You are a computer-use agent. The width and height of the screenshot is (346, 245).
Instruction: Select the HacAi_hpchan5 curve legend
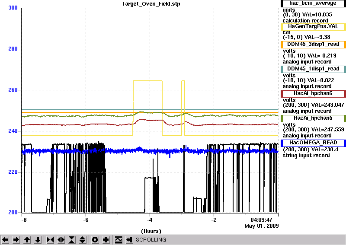313,118
